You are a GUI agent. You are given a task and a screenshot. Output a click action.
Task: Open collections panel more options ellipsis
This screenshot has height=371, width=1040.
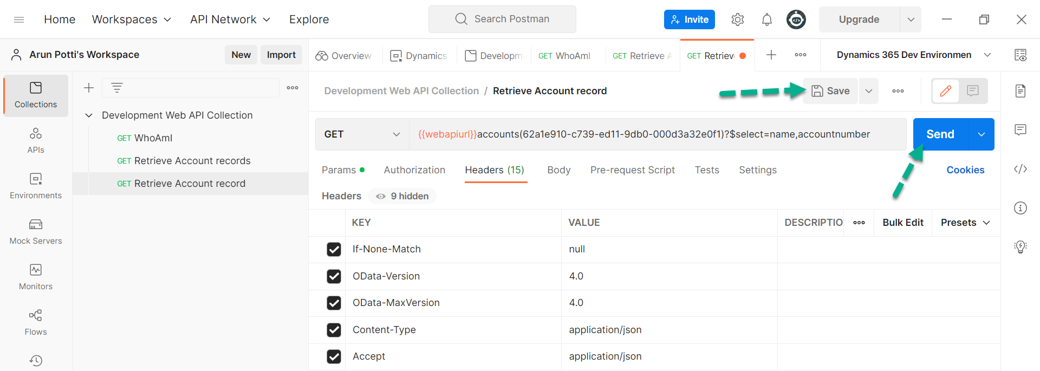292,88
